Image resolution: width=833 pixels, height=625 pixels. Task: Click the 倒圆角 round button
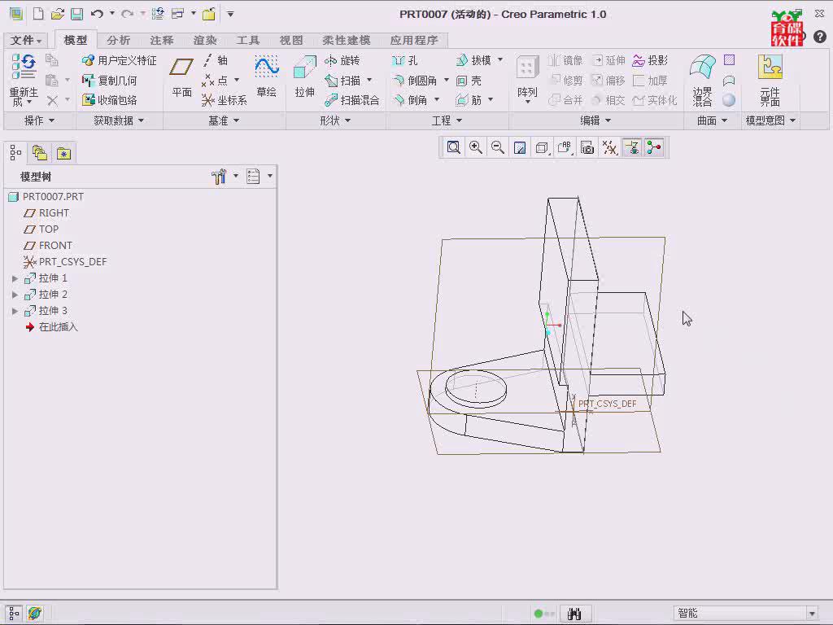coord(414,81)
